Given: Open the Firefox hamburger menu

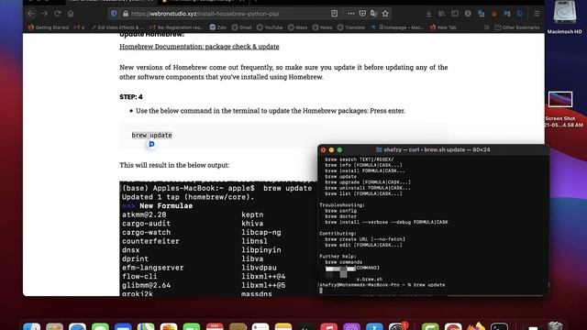Looking at the screenshot, I should point(537,14).
